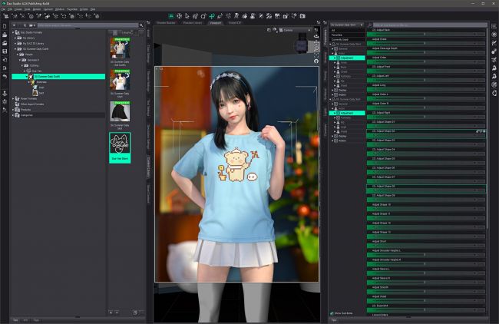The image size is (499, 324).
Task: Toggle the Show Sub-Items checkbox
Action: pos(332,313)
